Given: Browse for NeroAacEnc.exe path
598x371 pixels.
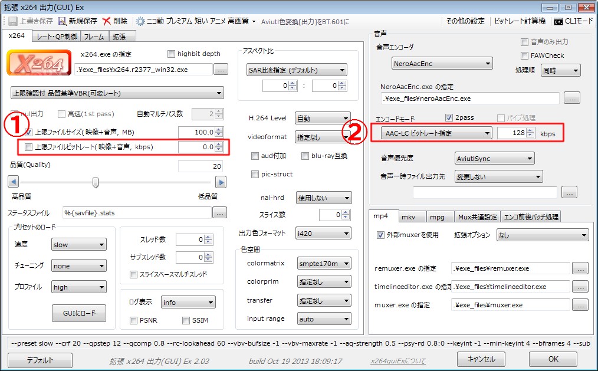Looking at the screenshot, I should coord(571,99).
